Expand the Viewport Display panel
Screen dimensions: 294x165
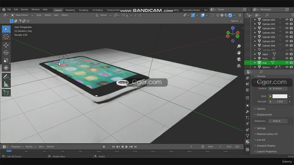(x=266, y=146)
